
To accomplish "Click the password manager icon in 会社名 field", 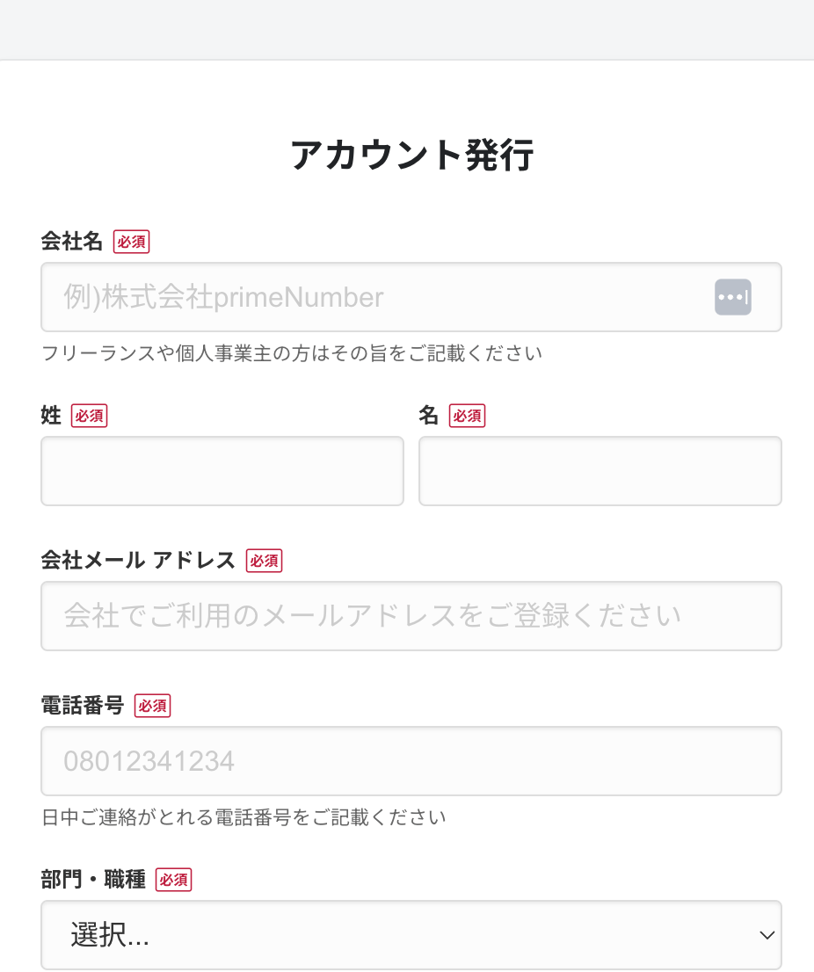I will pyautogui.click(x=733, y=297).
